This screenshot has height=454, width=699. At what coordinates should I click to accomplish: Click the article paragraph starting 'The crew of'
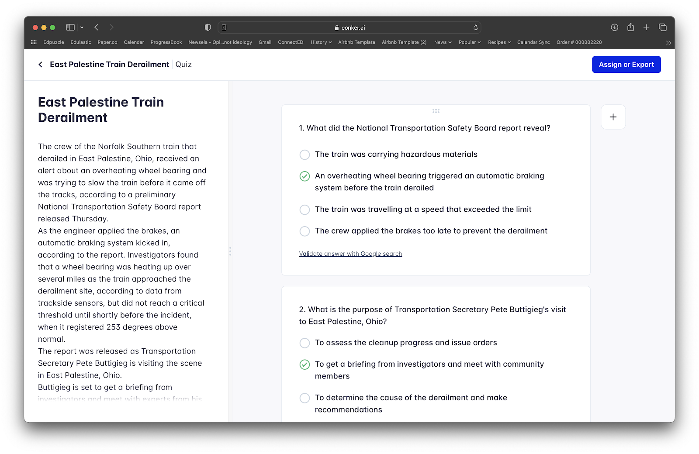[122, 182]
